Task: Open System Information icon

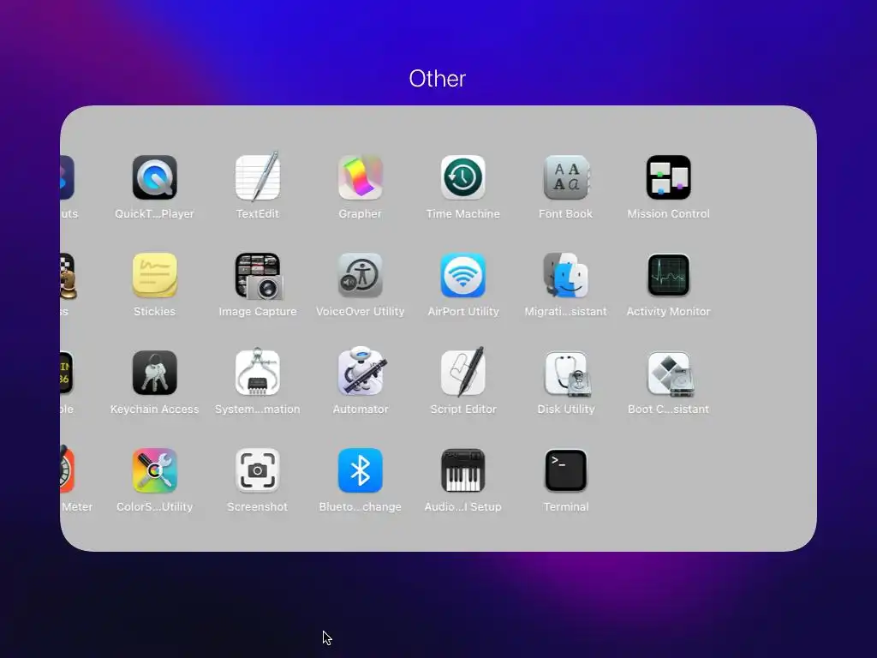Action: (257, 372)
